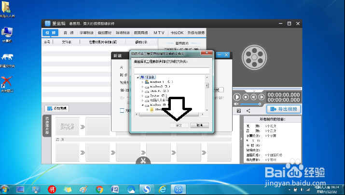Expand the Windows 7 (C:) drive node
This screenshot has height=195, width=345.
coord(142,82)
